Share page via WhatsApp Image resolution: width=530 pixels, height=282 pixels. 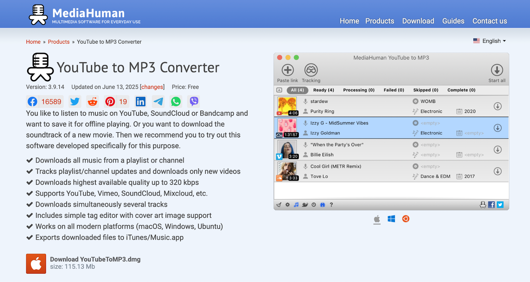coord(176,102)
